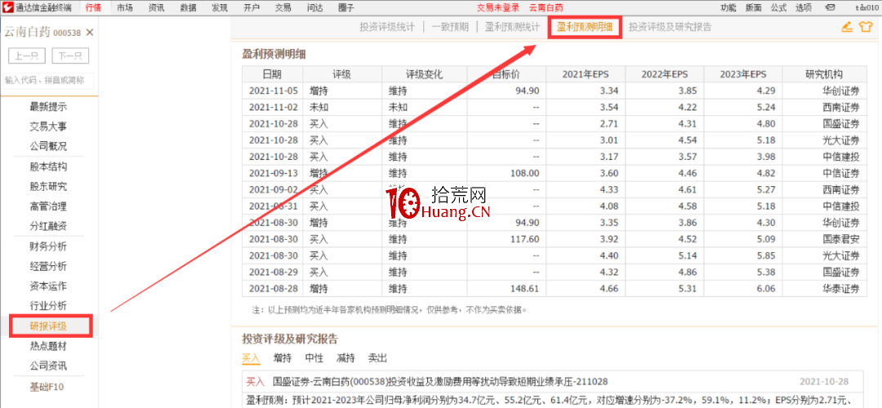
Task: Select 公司概况 in sidebar
Action: click(x=48, y=146)
